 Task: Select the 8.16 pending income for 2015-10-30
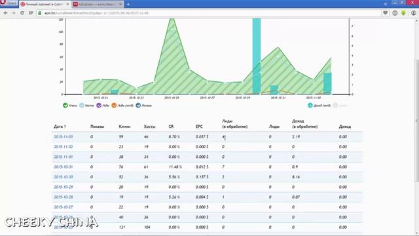pos(296,177)
